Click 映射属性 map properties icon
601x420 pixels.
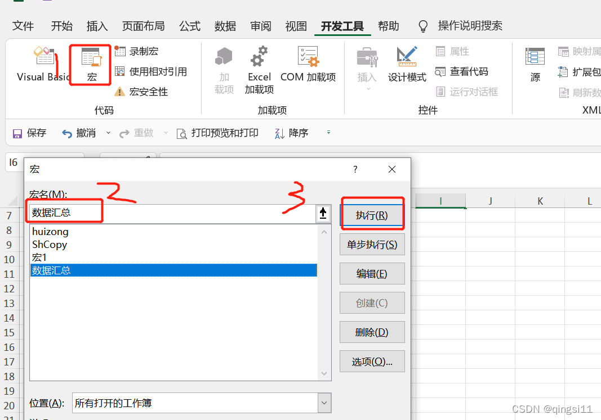coord(563,51)
